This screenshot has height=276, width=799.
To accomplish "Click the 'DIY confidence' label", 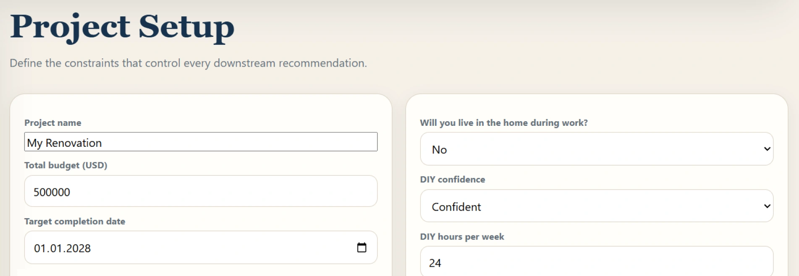I will [453, 180].
